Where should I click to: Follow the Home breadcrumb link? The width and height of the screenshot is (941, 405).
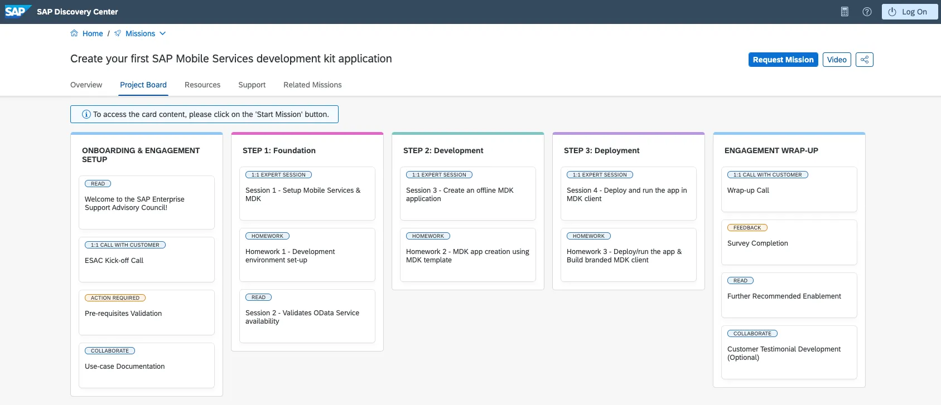tap(93, 33)
